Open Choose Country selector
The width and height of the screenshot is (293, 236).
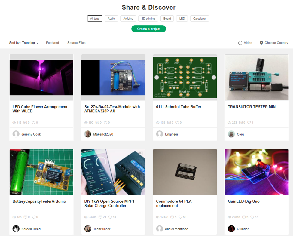(274, 43)
